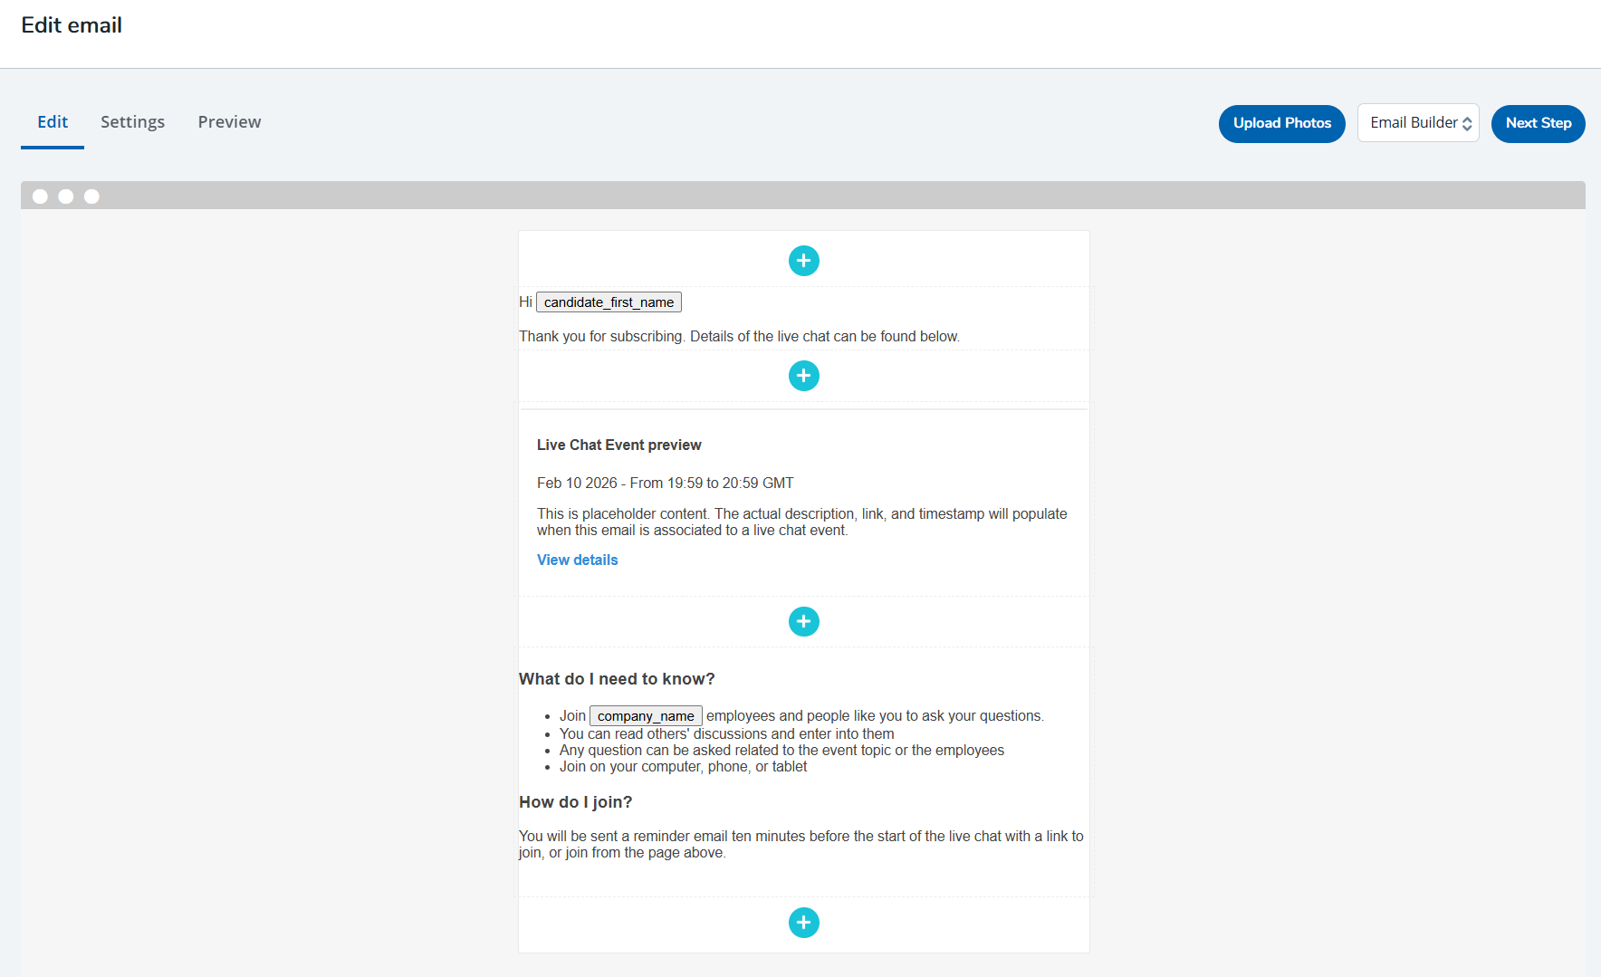Click the first gray dot in the preview toolbar

click(40, 196)
